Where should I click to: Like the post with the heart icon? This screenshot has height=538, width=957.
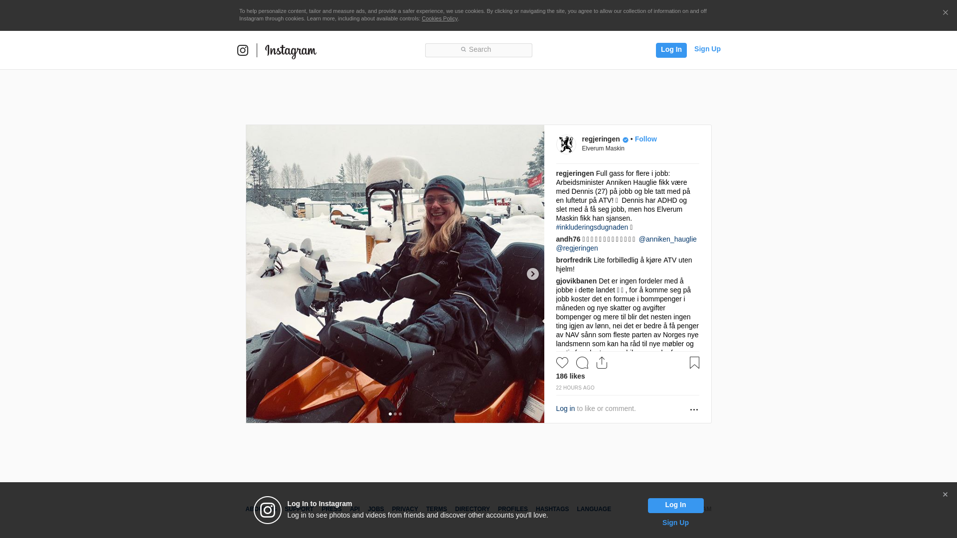point(562,363)
